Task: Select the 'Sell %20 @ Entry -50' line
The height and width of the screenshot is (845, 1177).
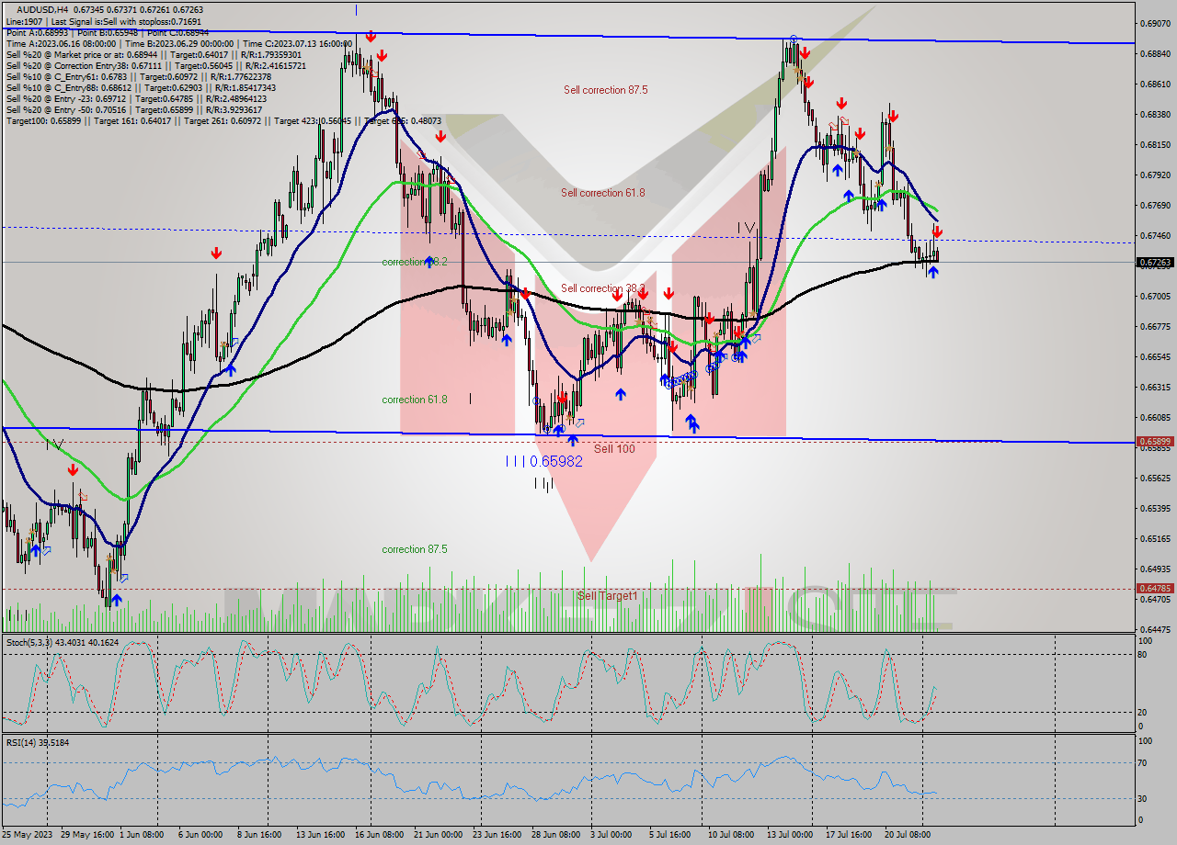Action: [x=136, y=109]
